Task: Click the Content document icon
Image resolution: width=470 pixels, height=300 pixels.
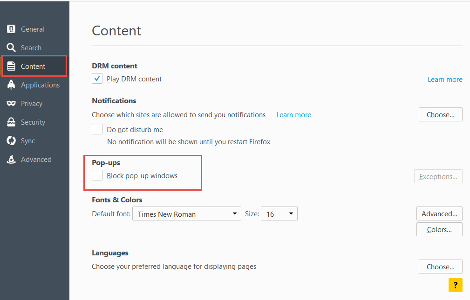Action: [11, 66]
